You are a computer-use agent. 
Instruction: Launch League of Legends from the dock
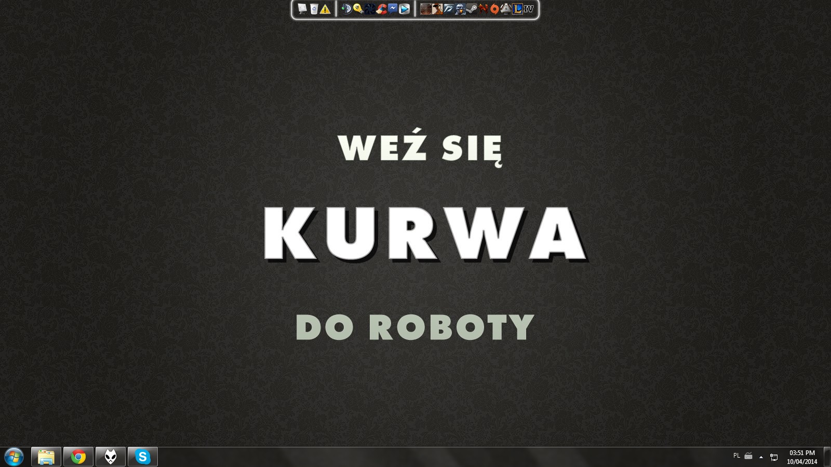coord(517,9)
